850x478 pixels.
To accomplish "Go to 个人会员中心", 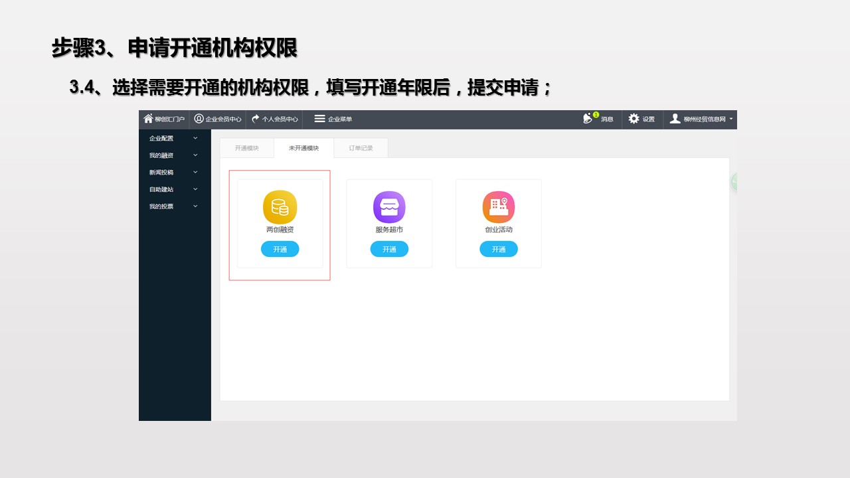I will pos(275,119).
